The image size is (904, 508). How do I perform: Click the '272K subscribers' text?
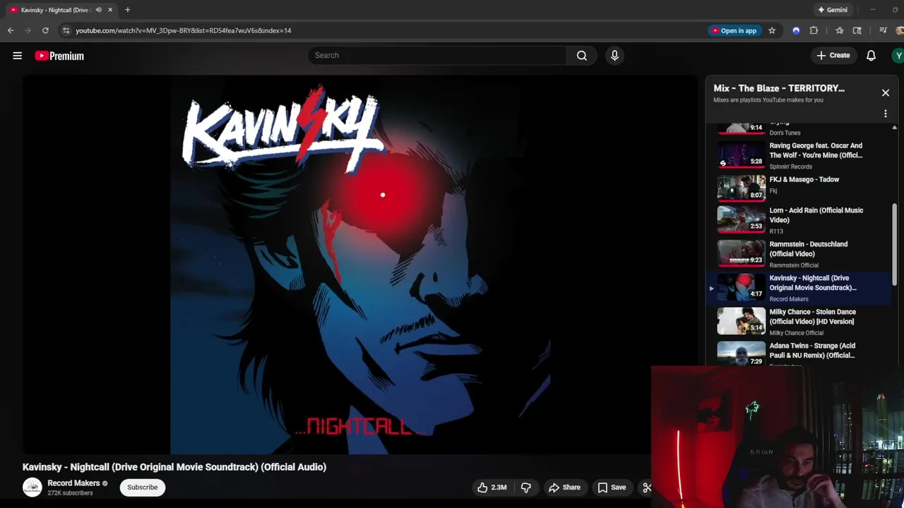tap(70, 493)
